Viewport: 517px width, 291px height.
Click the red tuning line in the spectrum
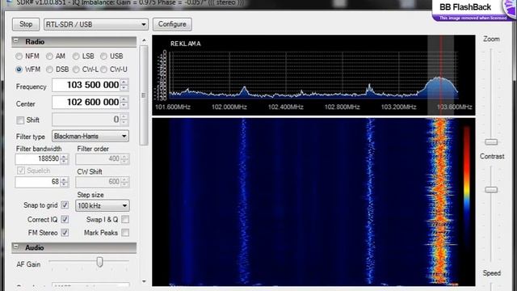click(x=441, y=75)
